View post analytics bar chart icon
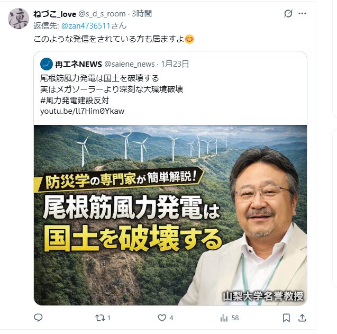 [x=224, y=318]
